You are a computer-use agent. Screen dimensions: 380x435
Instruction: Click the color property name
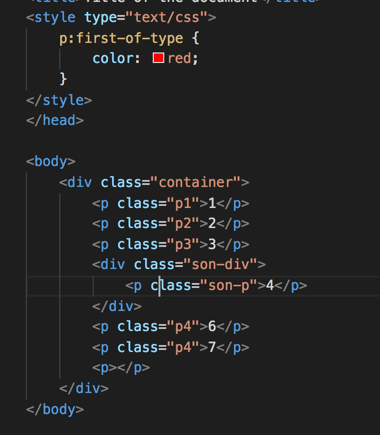(112, 58)
